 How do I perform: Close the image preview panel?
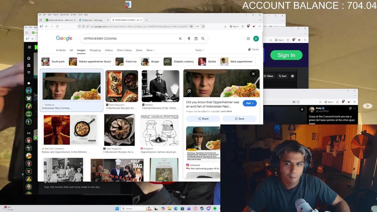(x=253, y=74)
